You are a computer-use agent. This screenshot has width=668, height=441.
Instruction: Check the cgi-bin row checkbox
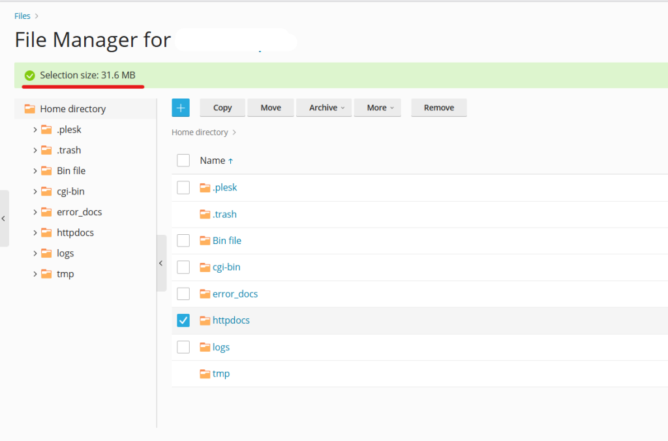[183, 267]
